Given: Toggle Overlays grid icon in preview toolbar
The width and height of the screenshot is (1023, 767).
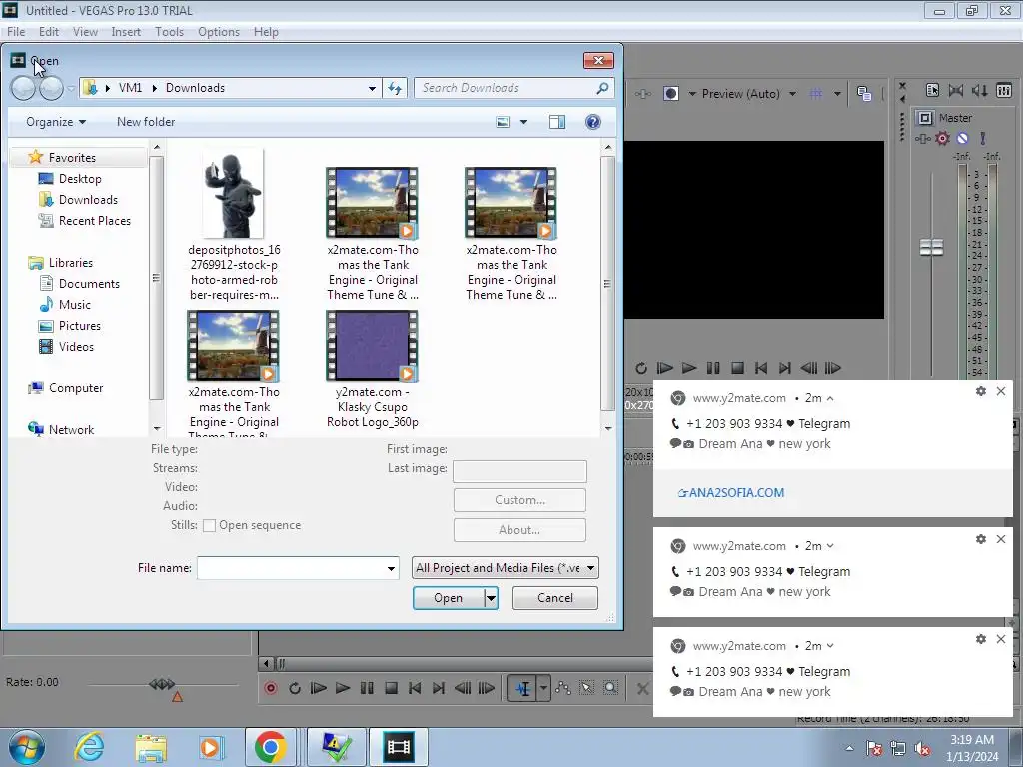Looking at the screenshot, I should click(x=816, y=93).
